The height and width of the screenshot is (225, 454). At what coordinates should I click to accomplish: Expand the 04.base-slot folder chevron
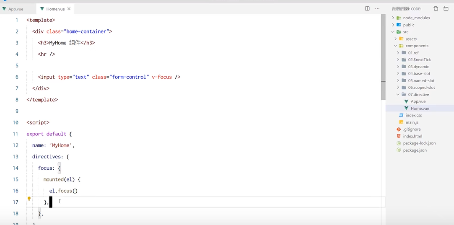click(x=398, y=73)
